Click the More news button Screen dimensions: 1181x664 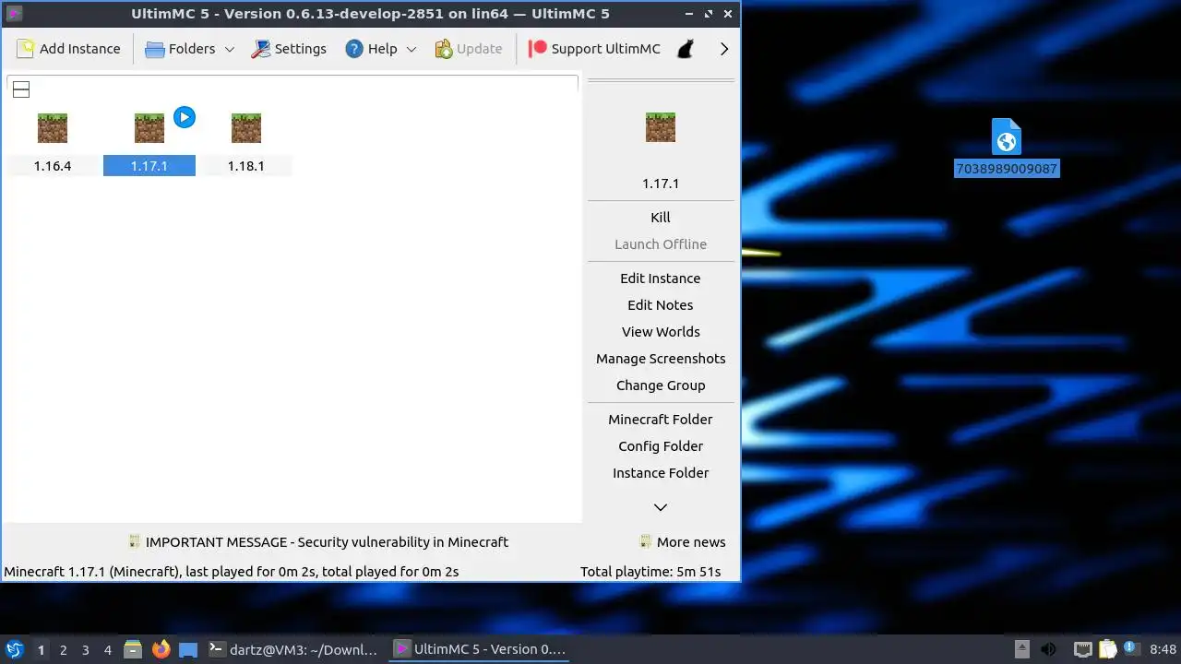tap(683, 542)
